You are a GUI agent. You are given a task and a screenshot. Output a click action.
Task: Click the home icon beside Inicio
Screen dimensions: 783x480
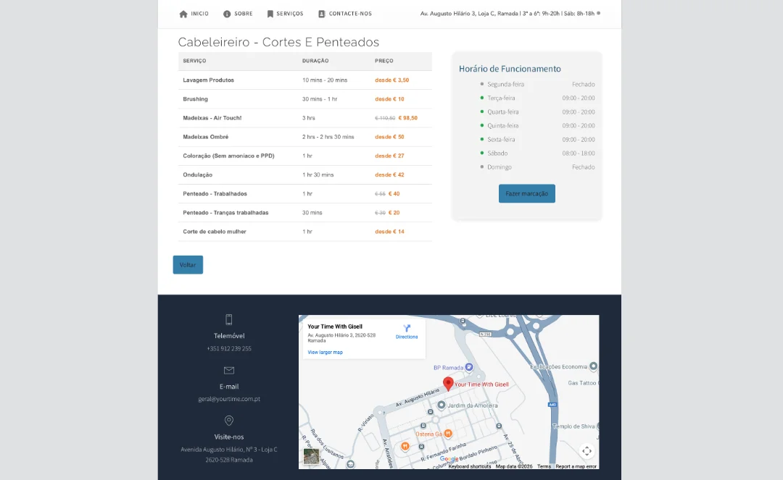coord(183,14)
